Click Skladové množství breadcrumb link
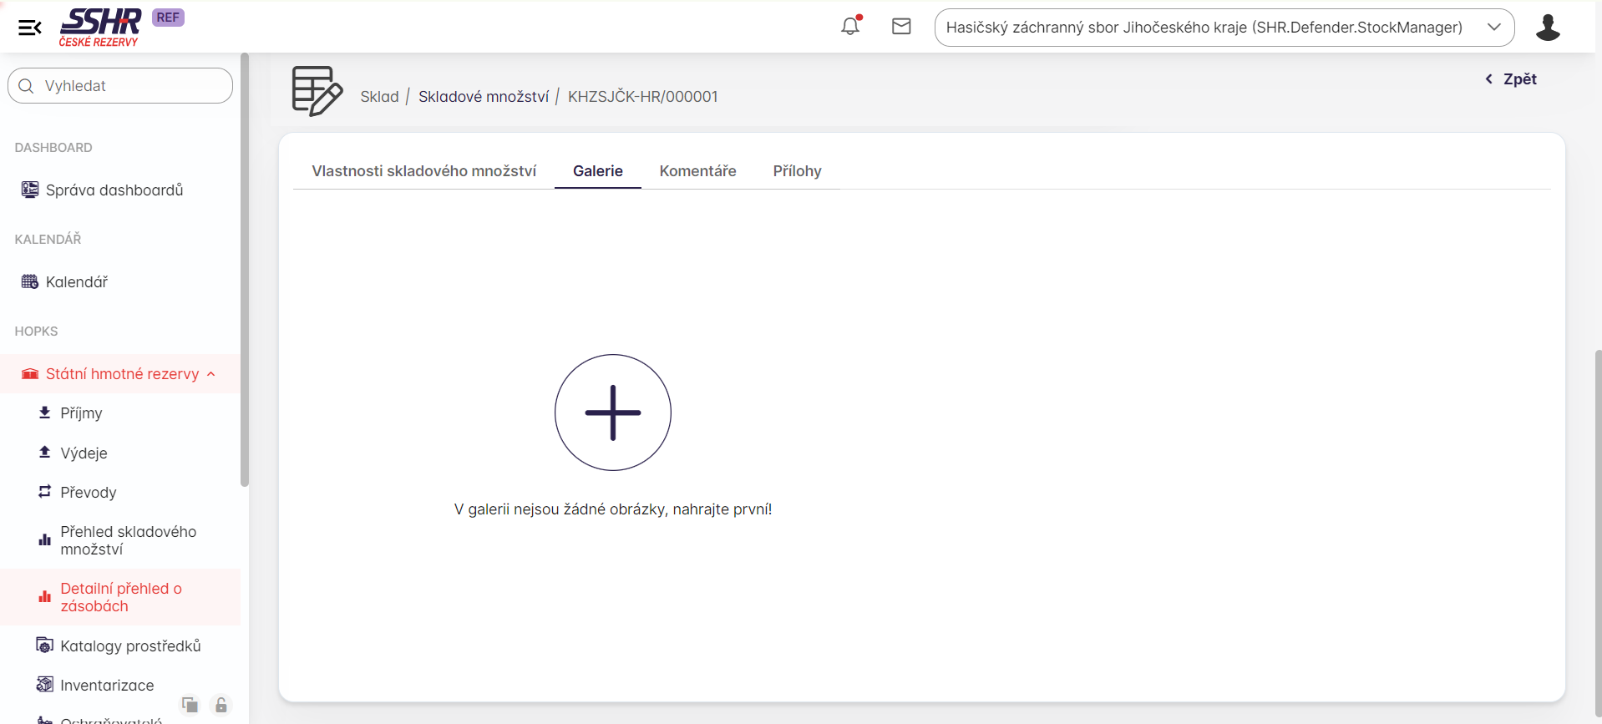Image resolution: width=1602 pixels, height=724 pixels. (483, 97)
